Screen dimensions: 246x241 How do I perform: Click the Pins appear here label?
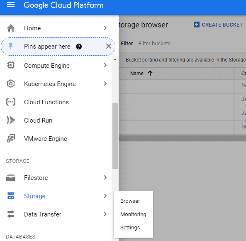[47, 47]
